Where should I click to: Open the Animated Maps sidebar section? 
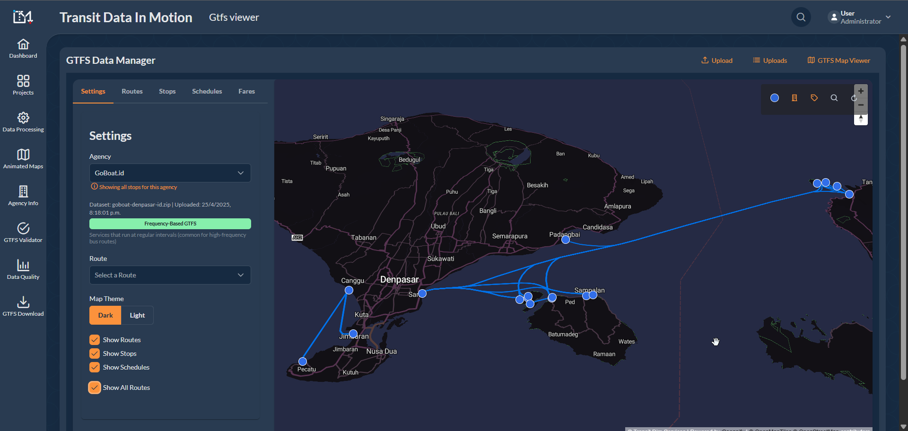pos(23,159)
